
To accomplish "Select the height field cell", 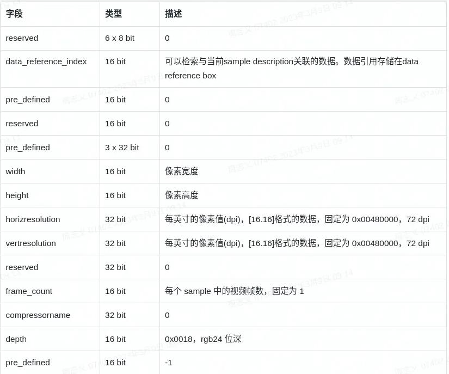I will click(x=17, y=195).
